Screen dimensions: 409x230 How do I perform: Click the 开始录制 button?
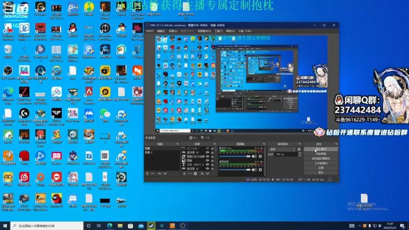tap(321, 154)
